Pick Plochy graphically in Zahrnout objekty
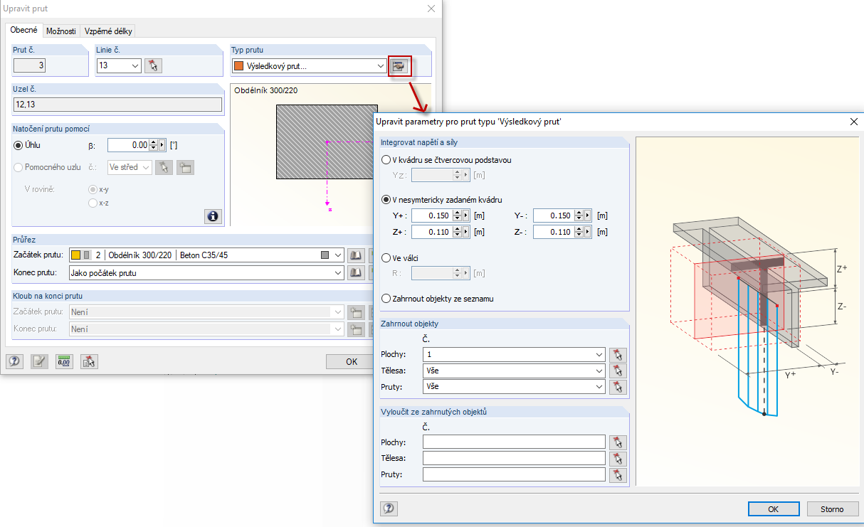 coord(618,354)
